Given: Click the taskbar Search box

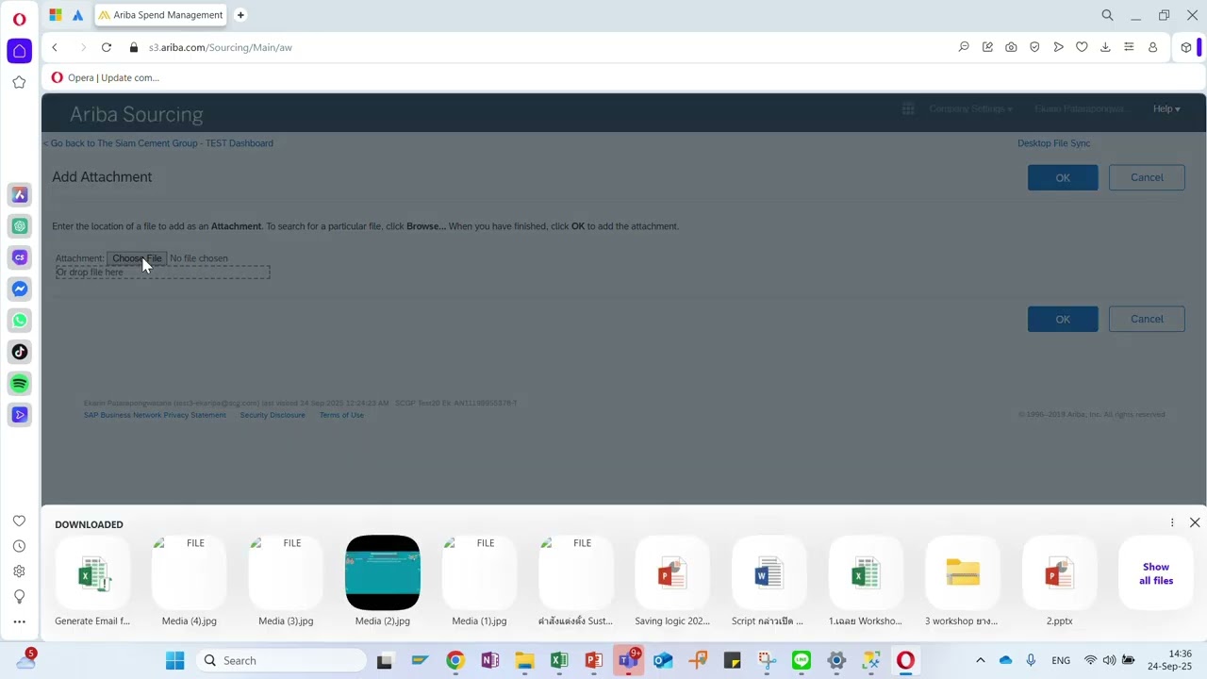Looking at the screenshot, I should (x=281, y=660).
